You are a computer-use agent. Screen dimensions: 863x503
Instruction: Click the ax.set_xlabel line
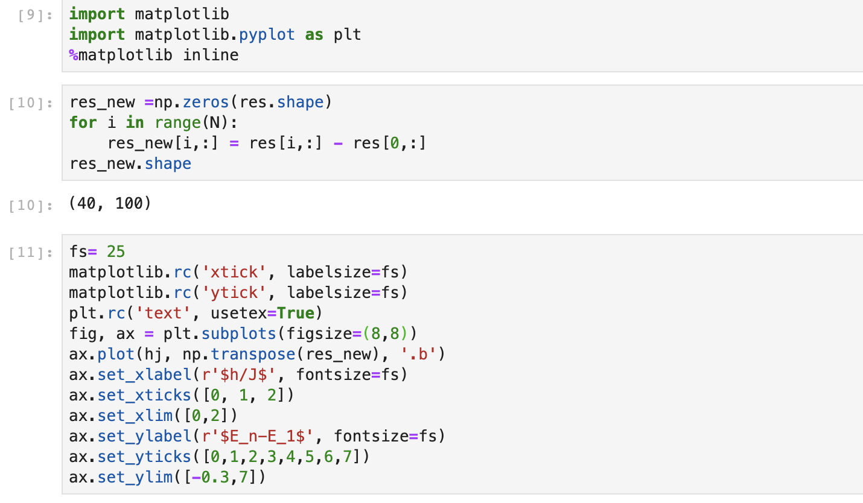tap(238, 375)
